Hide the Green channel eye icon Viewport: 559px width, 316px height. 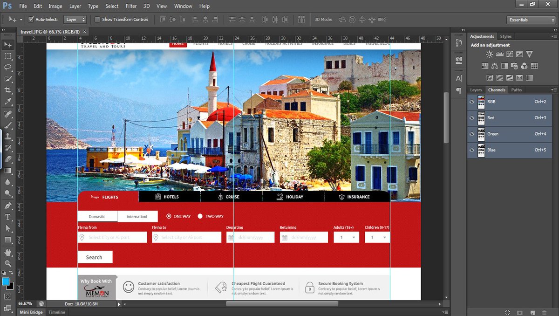click(472, 134)
